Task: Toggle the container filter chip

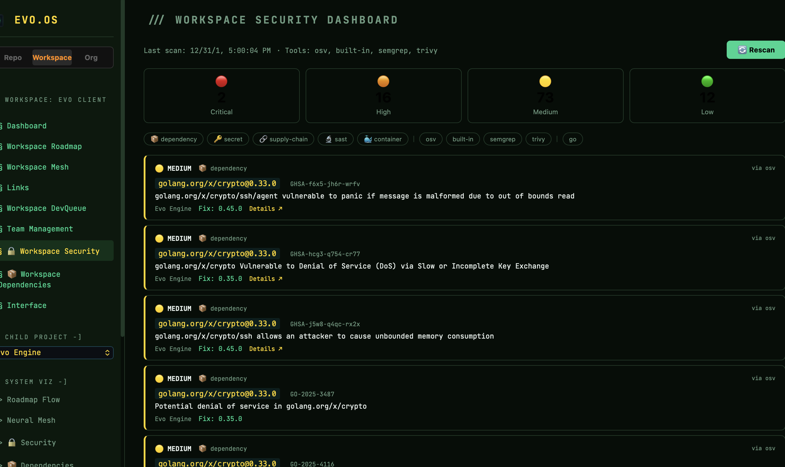Action: 382,139
